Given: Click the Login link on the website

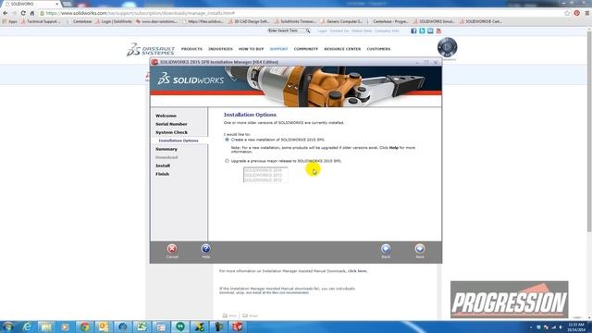Looking at the screenshot, I should tap(322, 31).
